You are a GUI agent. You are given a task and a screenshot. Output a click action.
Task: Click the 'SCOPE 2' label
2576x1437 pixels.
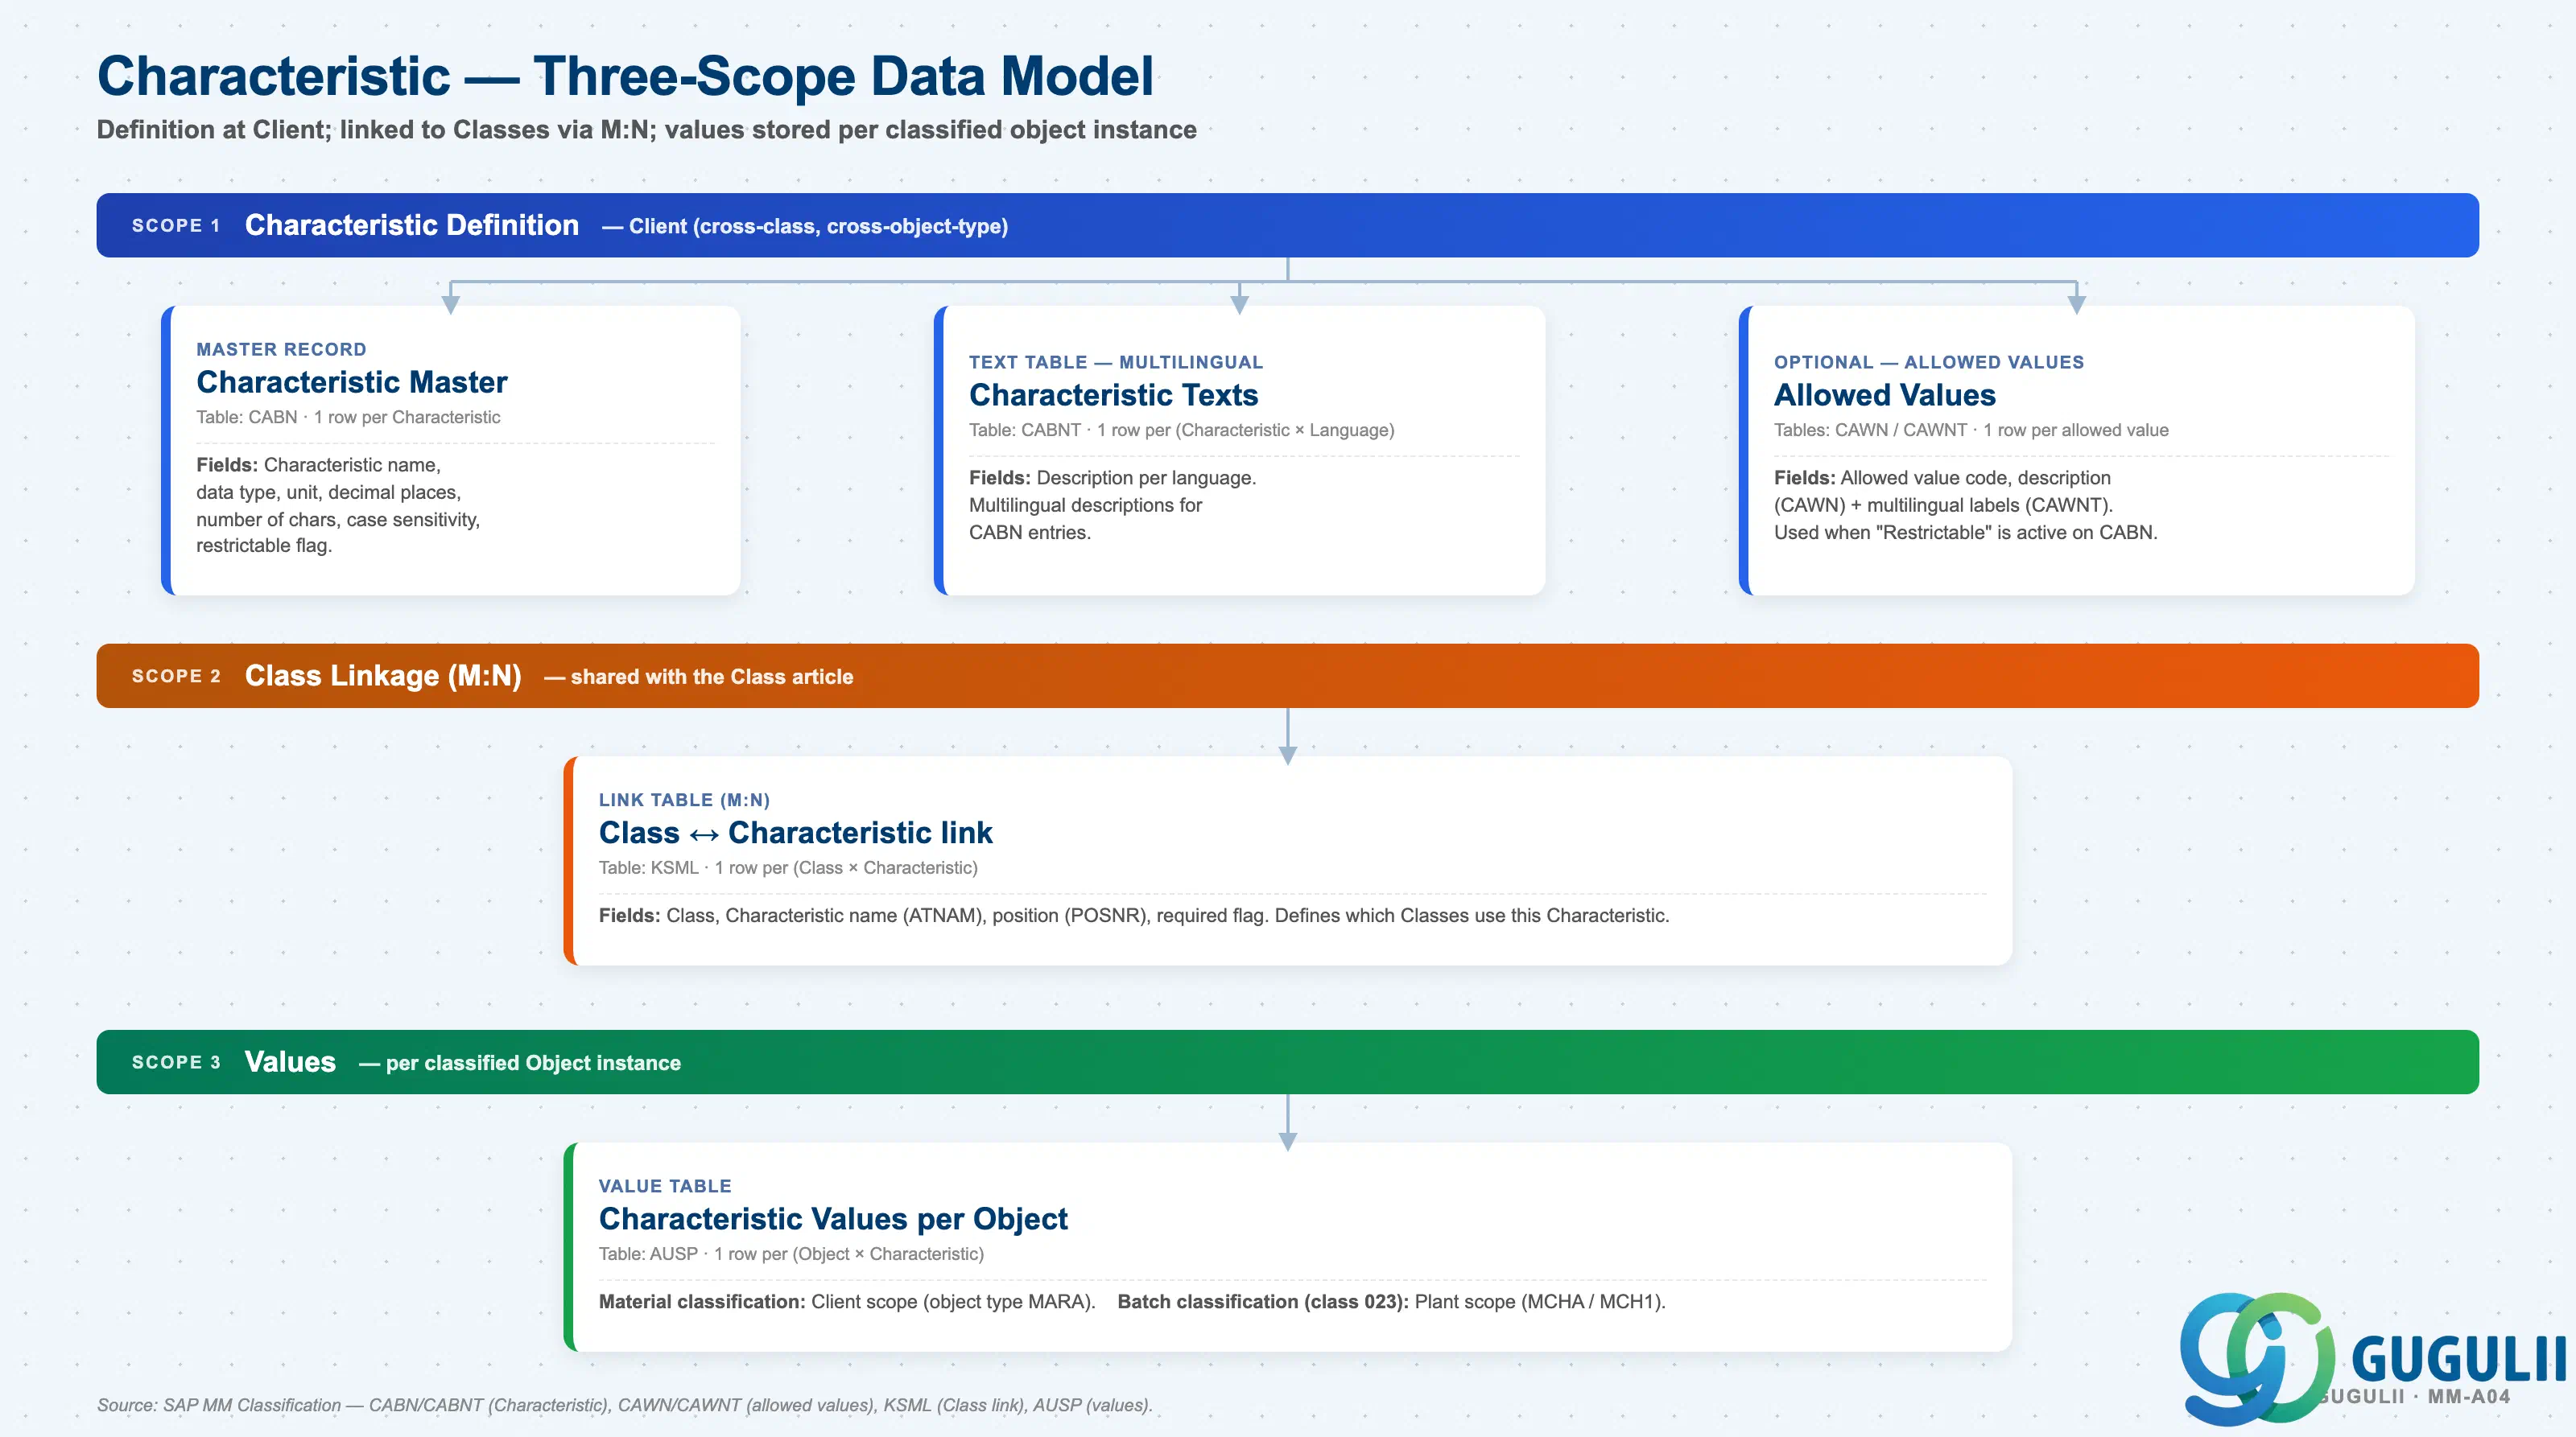pyautogui.click(x=176, y=677)
